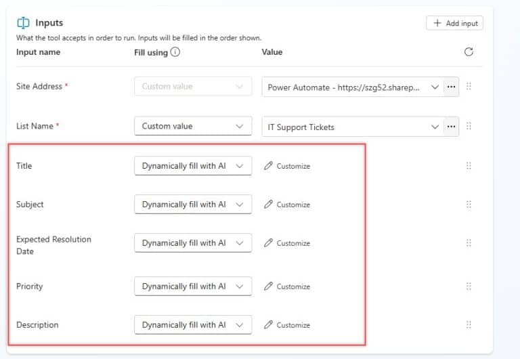The height and width of the screenshot is (359, 520).
Task: Click drag handle for Description row
Action: click(x=469, y=325)
